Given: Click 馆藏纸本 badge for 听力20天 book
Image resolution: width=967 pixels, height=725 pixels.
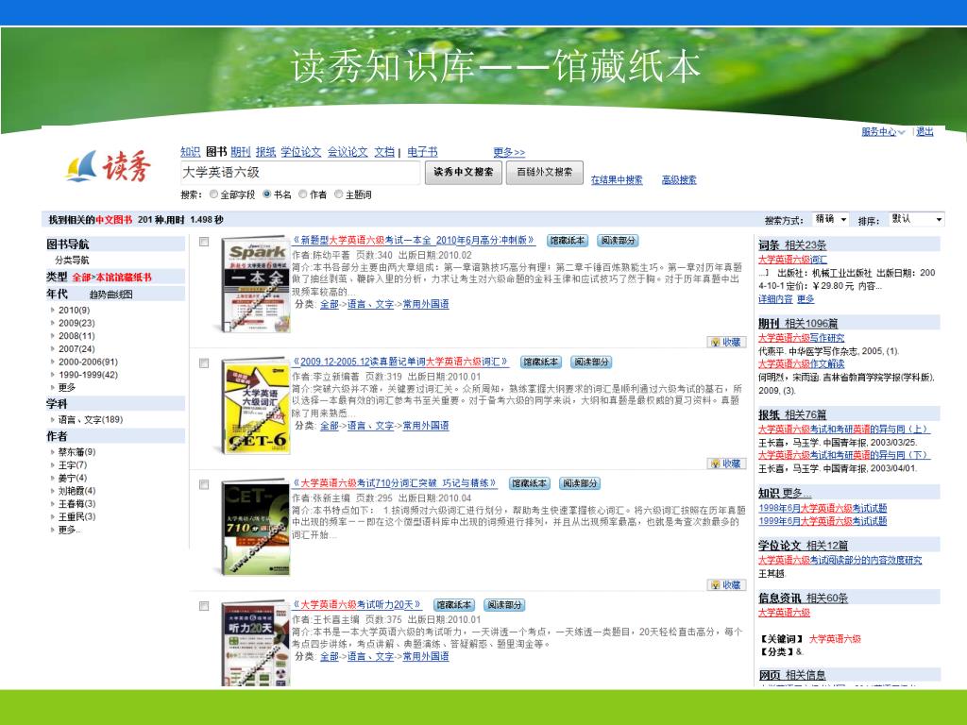Looking at the screenshot, I should point(454,605).
